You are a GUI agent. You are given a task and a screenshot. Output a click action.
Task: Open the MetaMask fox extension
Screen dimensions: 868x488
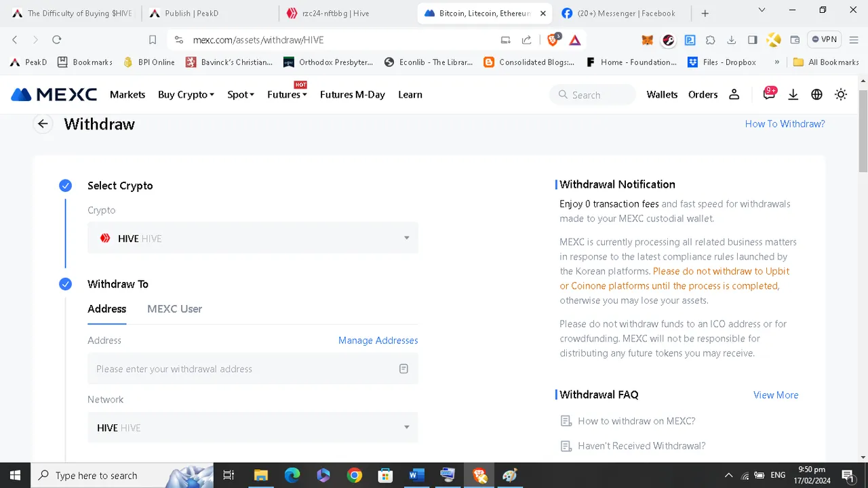[x=648, y=40]
